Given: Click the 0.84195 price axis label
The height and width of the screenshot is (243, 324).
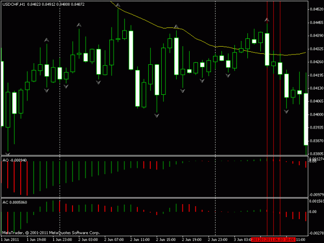Looking at the screenshot, I should [x=317, y=75].
